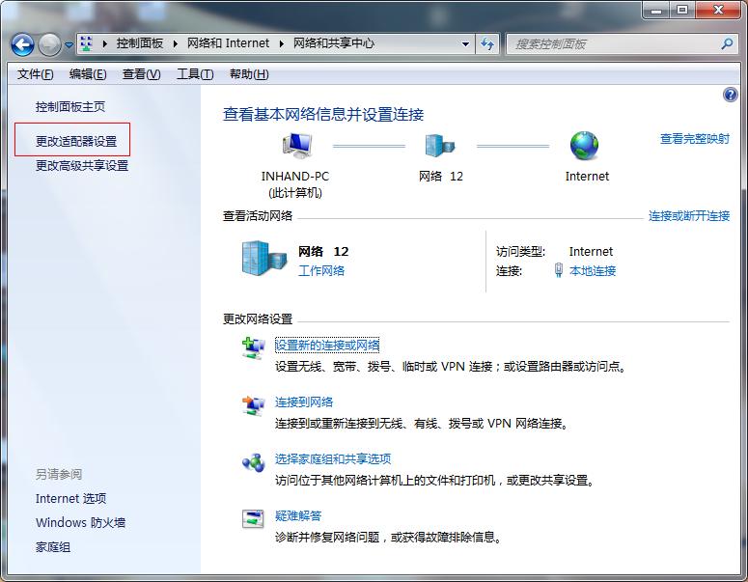Image resolution: width=748 pixels, height=582 pixels.
Task: Click 更改适配器设置 link
Action: click(x=76, y=141)
